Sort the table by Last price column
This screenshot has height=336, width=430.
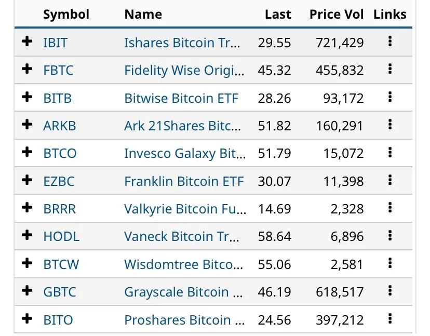pyautogui.click(x=278, y=15)
